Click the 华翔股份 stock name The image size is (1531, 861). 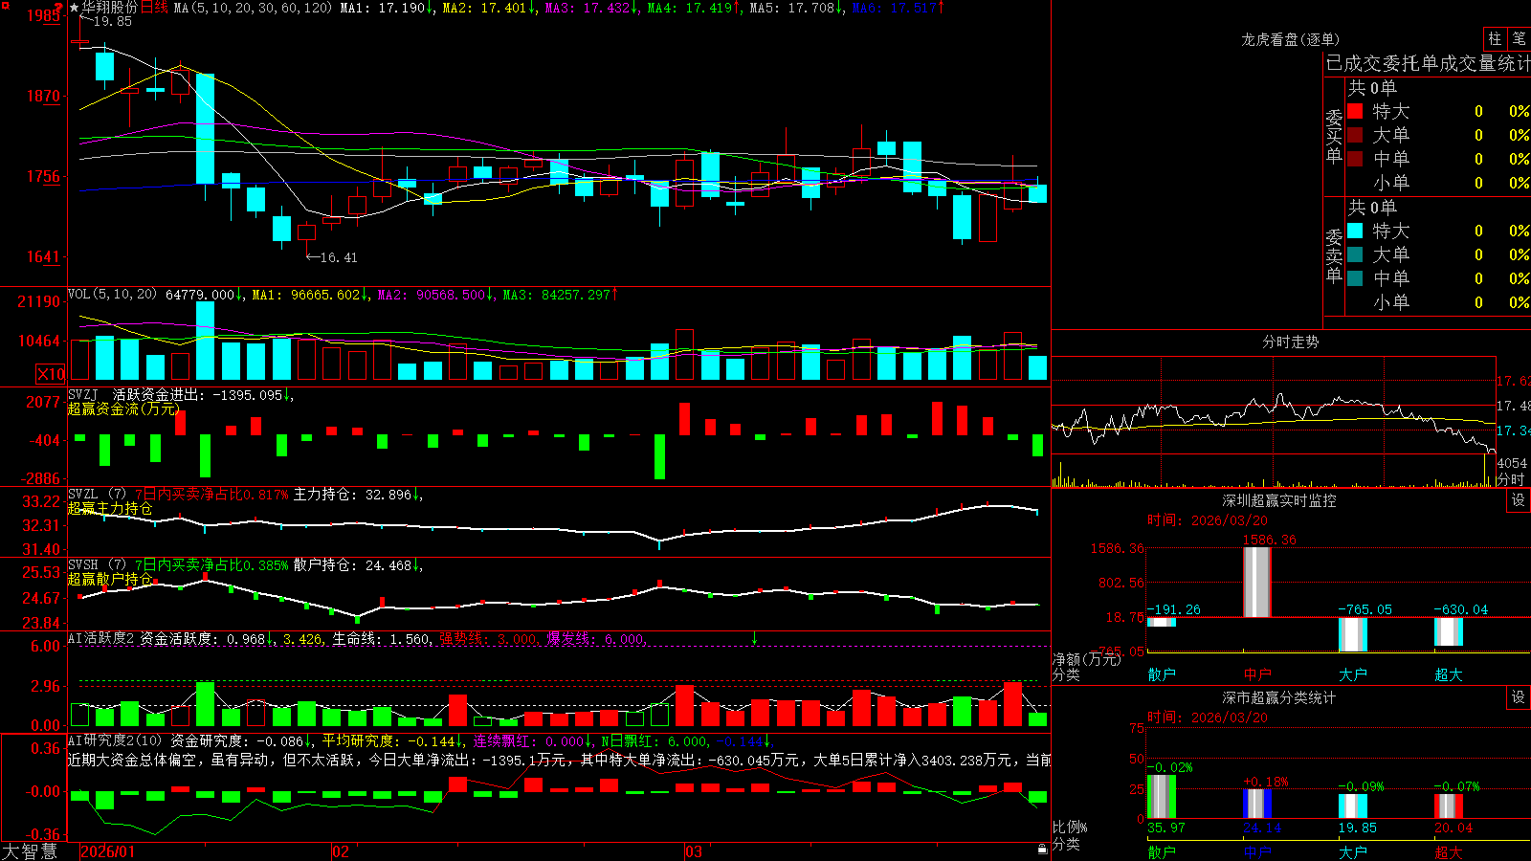point(110,8)
